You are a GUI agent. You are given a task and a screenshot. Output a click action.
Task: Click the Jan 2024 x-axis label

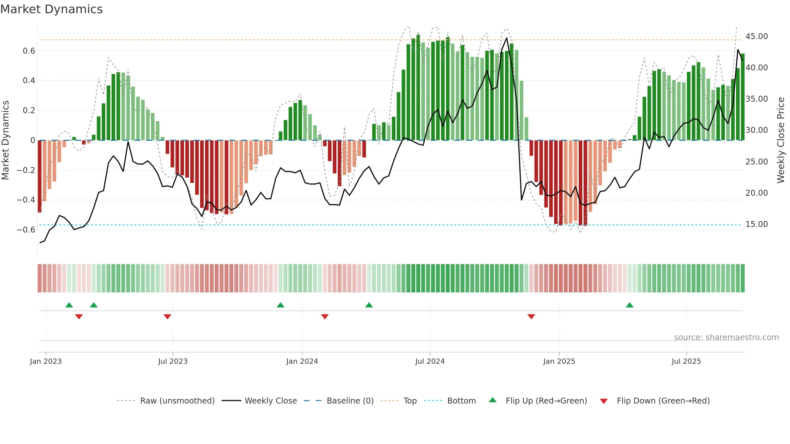pos(302,361)
